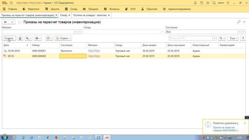The width and height of the screenshot is (249, 140).
Task: Expand the Магазин filter dropdown arrow
Action: tap(76, 32)
